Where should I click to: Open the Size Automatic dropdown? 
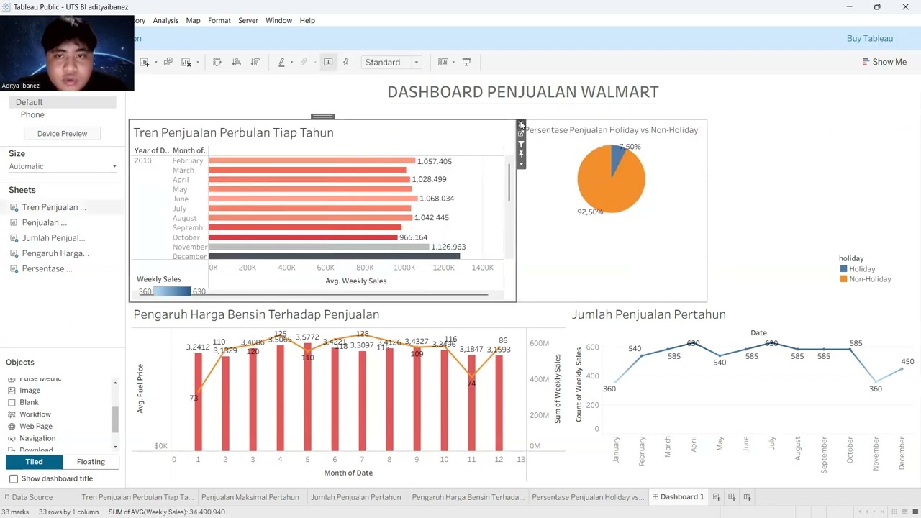[63, 166]
